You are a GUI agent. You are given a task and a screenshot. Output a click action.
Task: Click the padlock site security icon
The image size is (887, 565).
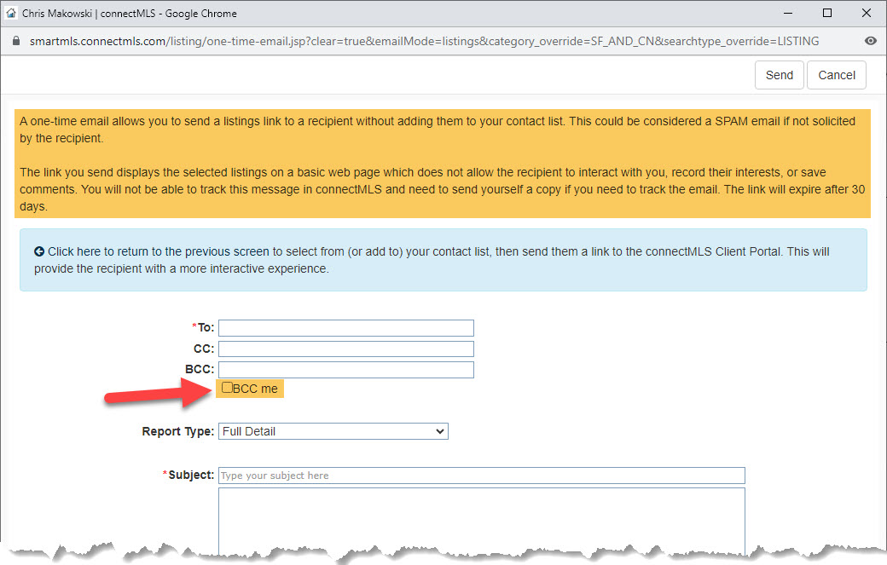click(16, 41)
